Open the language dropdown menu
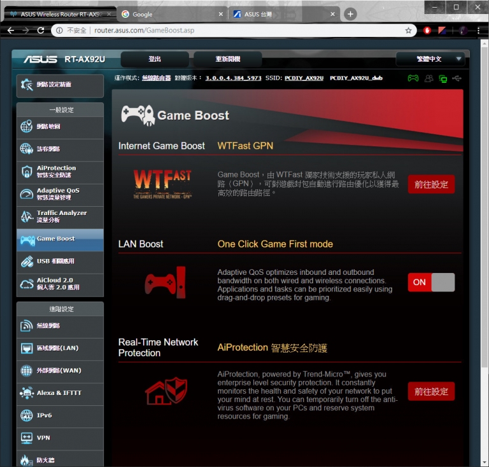This screenshot has width=489, height=467. [x=430, y=59]
